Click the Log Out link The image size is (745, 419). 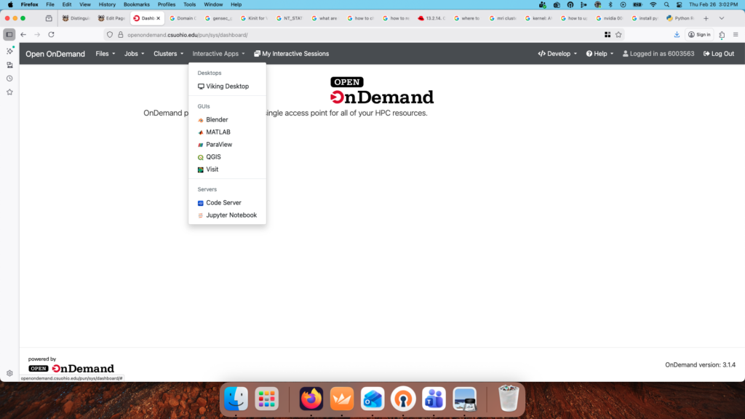click(x=718, y=54)
